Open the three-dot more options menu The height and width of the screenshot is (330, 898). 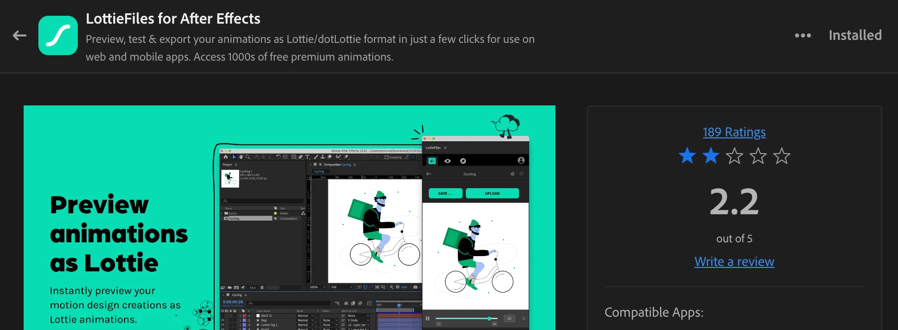click(x=802, y=35)
